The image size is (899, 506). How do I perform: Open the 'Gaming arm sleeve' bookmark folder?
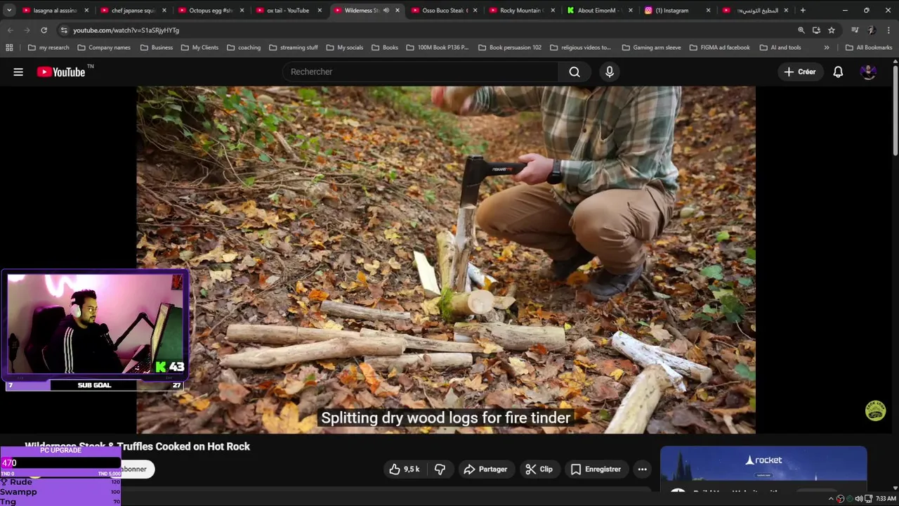click(651, 47)
